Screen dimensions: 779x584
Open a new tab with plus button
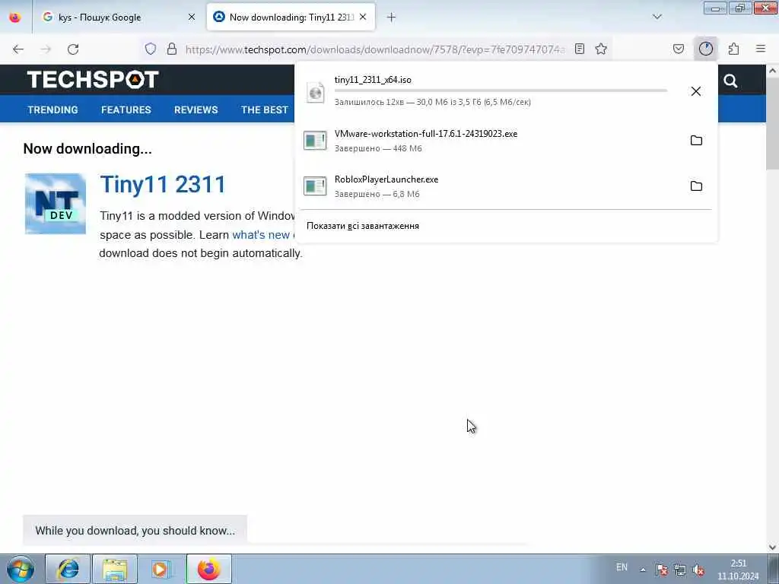click(391, 17)
